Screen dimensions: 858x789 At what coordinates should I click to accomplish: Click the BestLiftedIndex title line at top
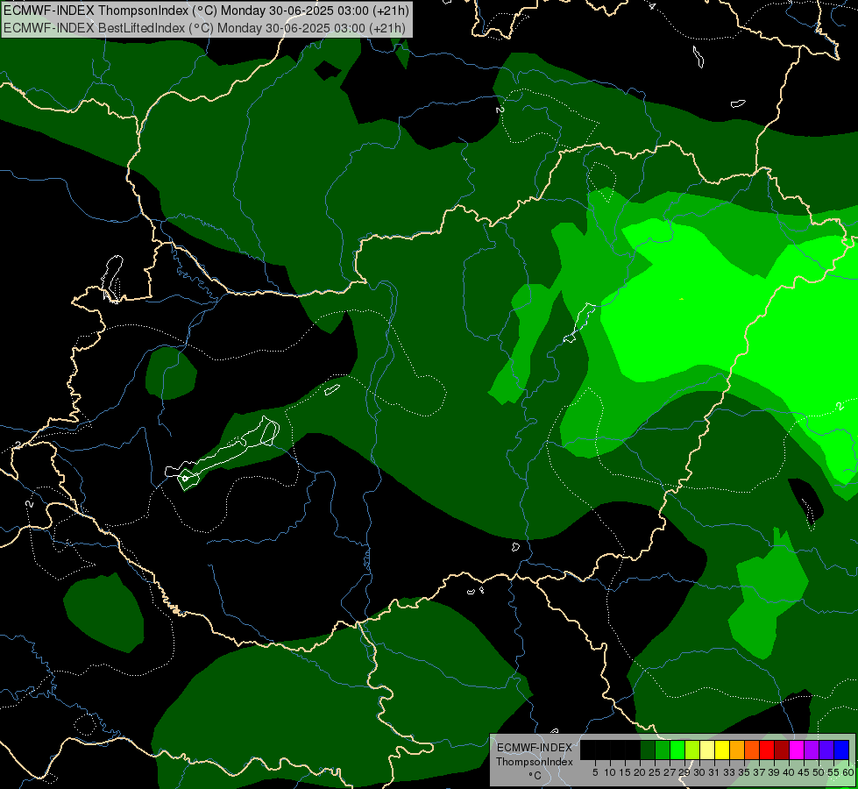(x=204, y=28)
